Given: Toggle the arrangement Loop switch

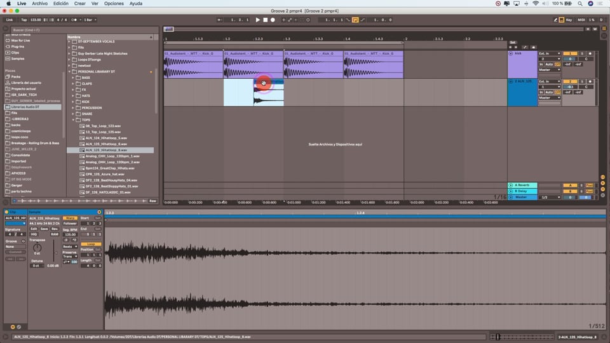Looking at the screenshot, I should [355, 20].
